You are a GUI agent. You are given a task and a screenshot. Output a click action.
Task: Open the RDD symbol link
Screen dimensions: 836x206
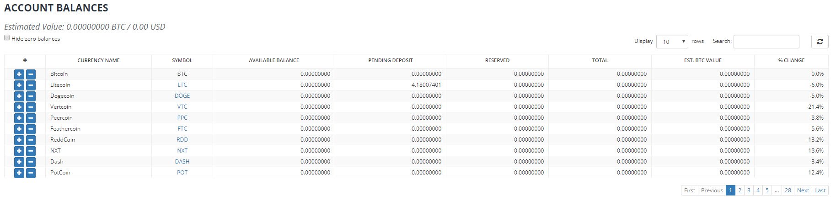182,140
